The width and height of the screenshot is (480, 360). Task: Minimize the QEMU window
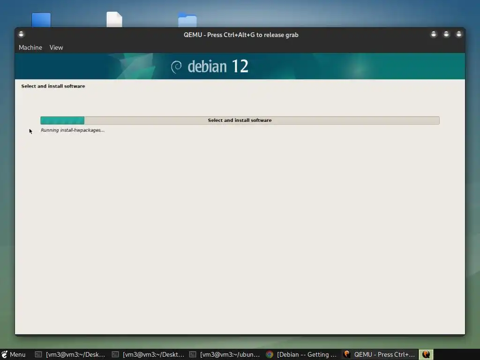point(434,34)
